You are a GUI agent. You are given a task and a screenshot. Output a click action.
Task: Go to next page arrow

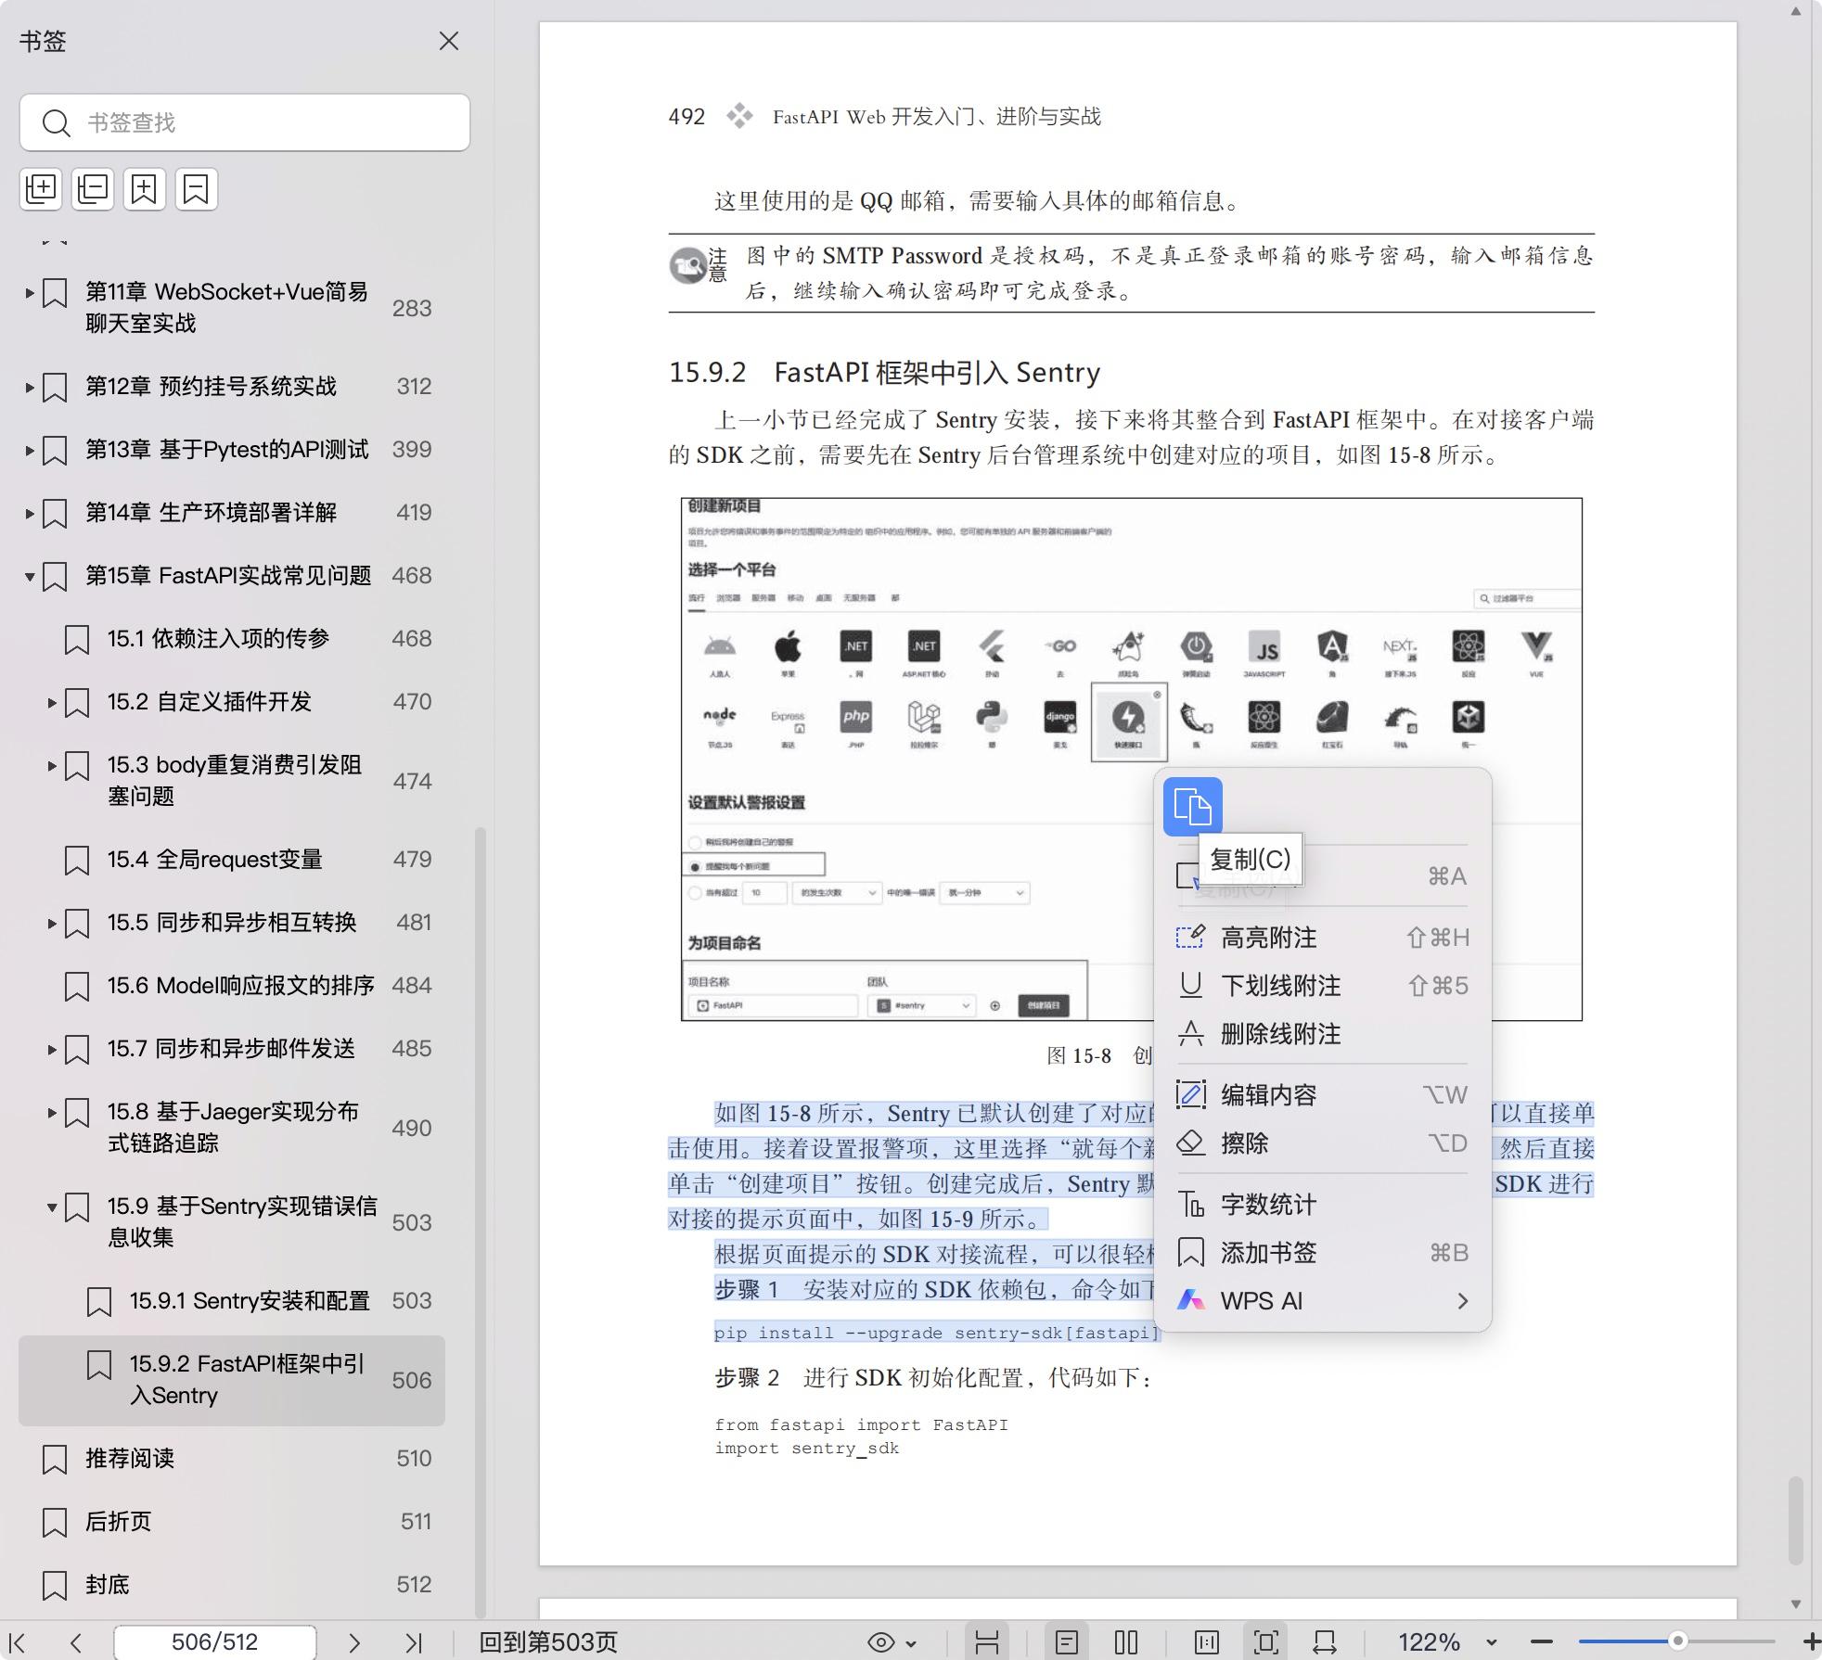click(x=354, y=1642)
